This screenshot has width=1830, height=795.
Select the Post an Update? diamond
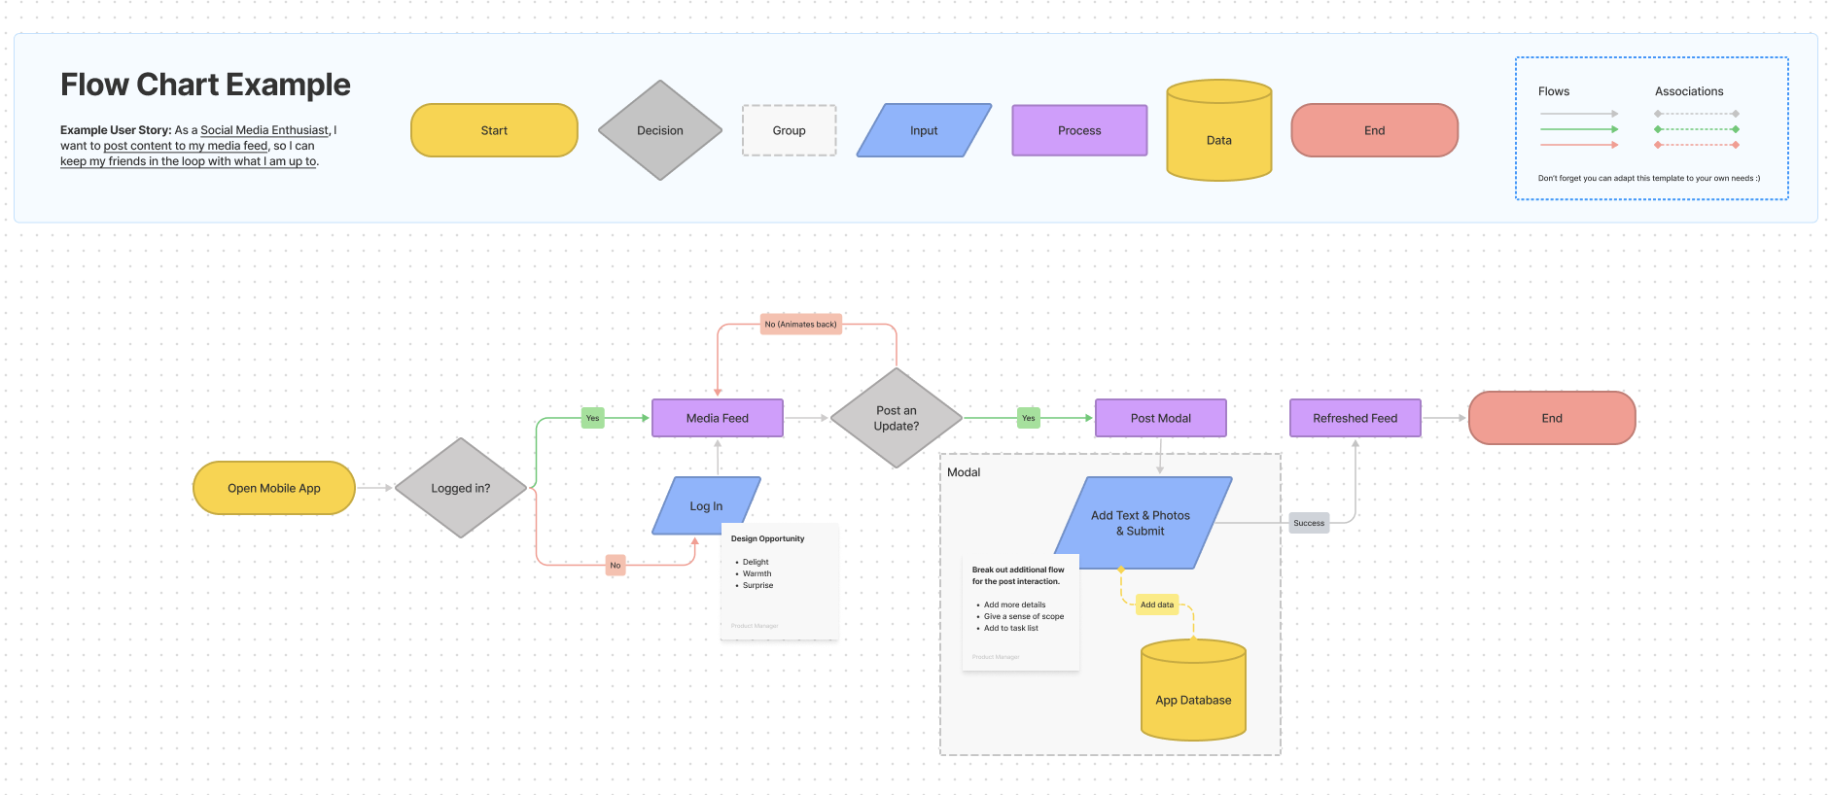pos(896,418)
